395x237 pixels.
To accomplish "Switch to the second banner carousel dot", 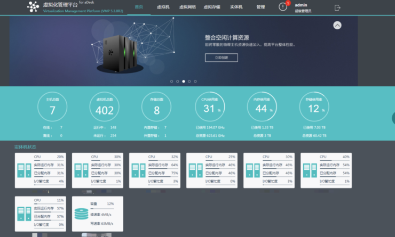I will point(177,81).
